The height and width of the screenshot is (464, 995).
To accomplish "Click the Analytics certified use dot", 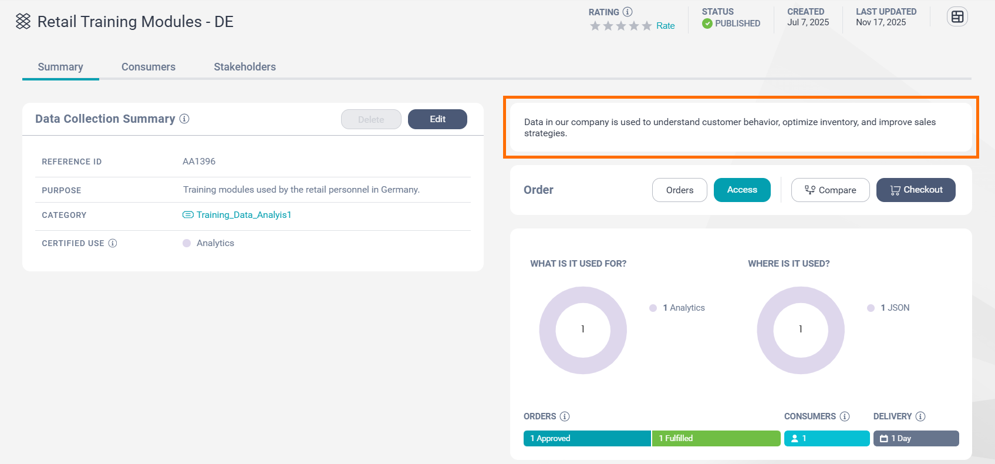I will (x=187, y=243).
